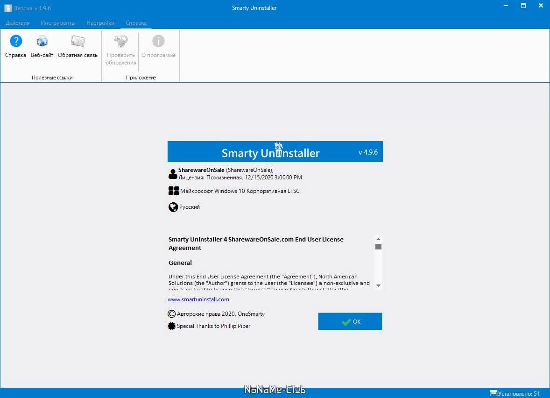Click the Обратная связь envelope icon
Viewport: 550px width, 398px height.
coord(78,41)
